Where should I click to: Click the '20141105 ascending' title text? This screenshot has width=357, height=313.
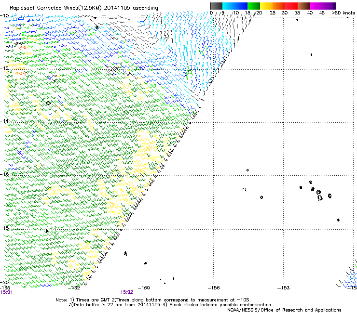pyautogui.click(x=131, y=8)
